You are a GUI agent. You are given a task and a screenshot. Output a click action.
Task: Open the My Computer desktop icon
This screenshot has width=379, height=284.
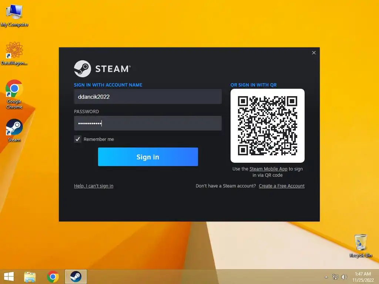[x=14, y=15]
